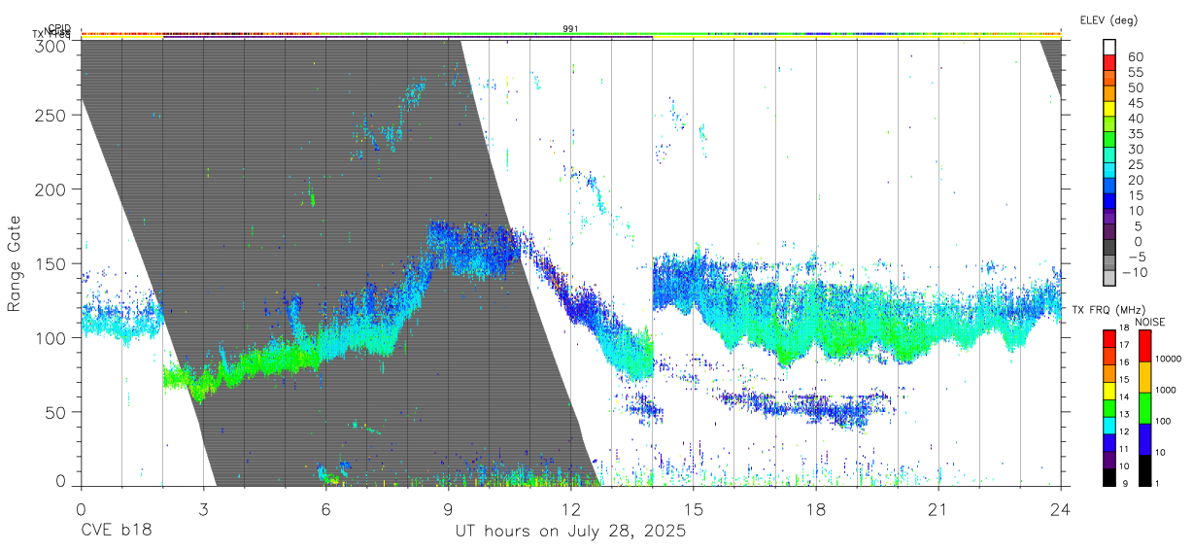Click the black TX FRQ swatch between 9 and 10
This screenshot has height=551, width=1193.
1109,475
